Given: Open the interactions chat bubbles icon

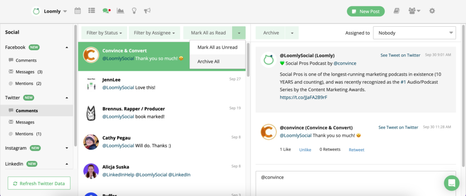Looking at the screenshot, I should (106, 11).
